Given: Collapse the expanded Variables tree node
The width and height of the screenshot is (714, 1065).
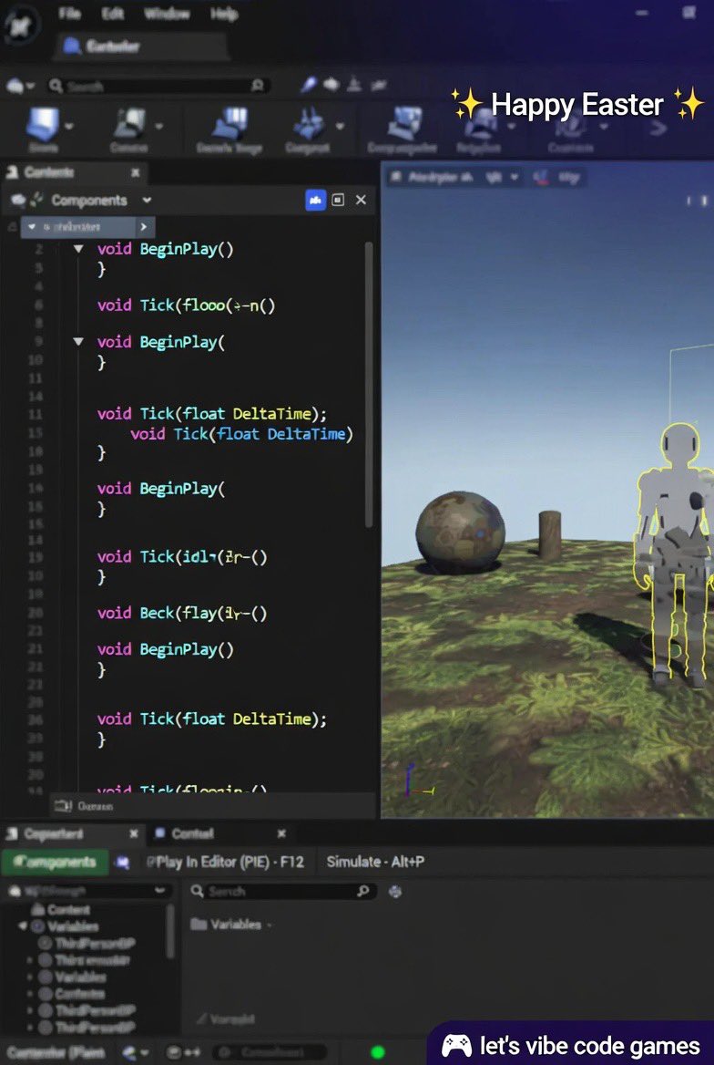Looking at the screenshot, I should tap(23, 926).
